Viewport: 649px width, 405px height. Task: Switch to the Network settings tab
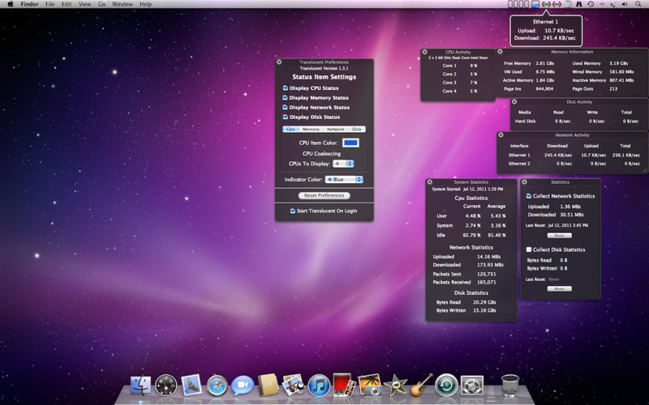coord(335,130)
